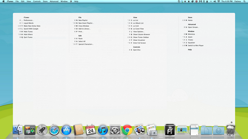Viewport: 248px width, 139px height.
Task: Open the Controls menu in the menu bar
Action: [x=37, y=1]
